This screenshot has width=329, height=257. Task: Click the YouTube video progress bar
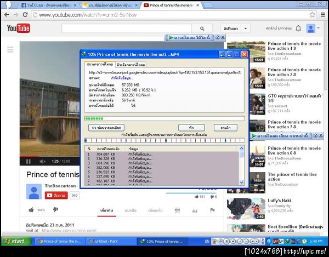50,156
